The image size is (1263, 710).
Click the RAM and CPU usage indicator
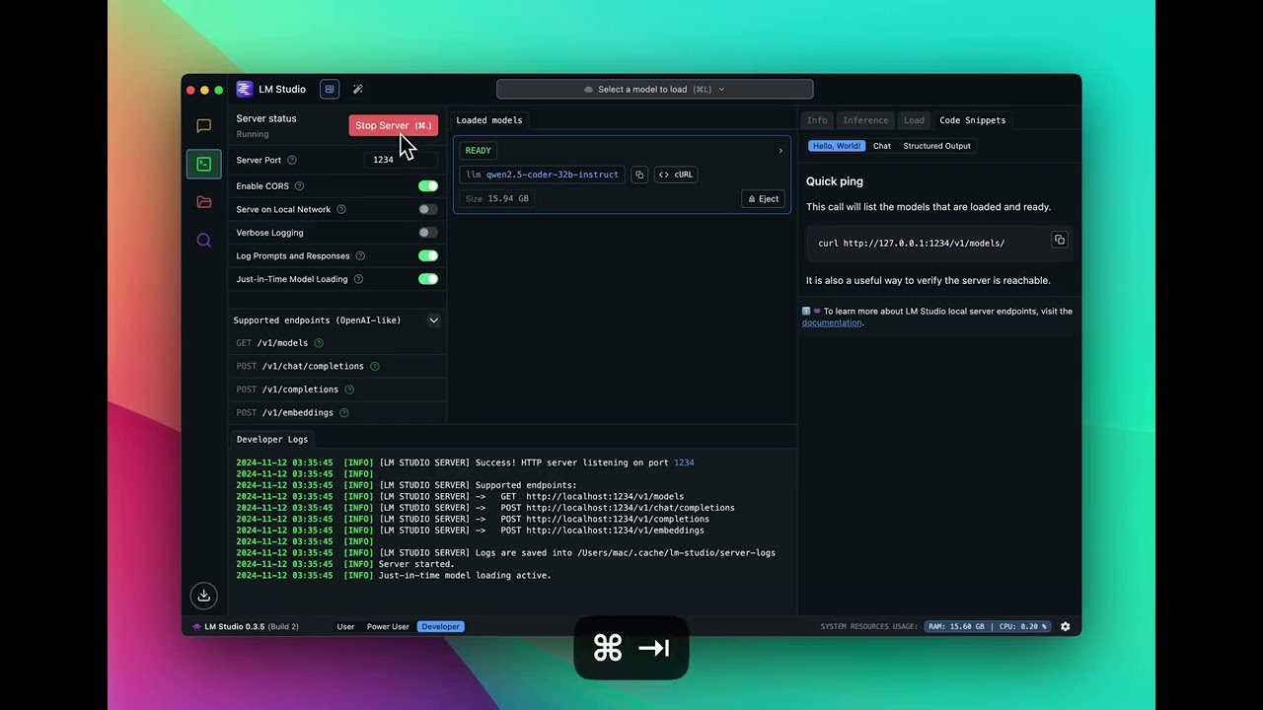click(x=987, y=626)
